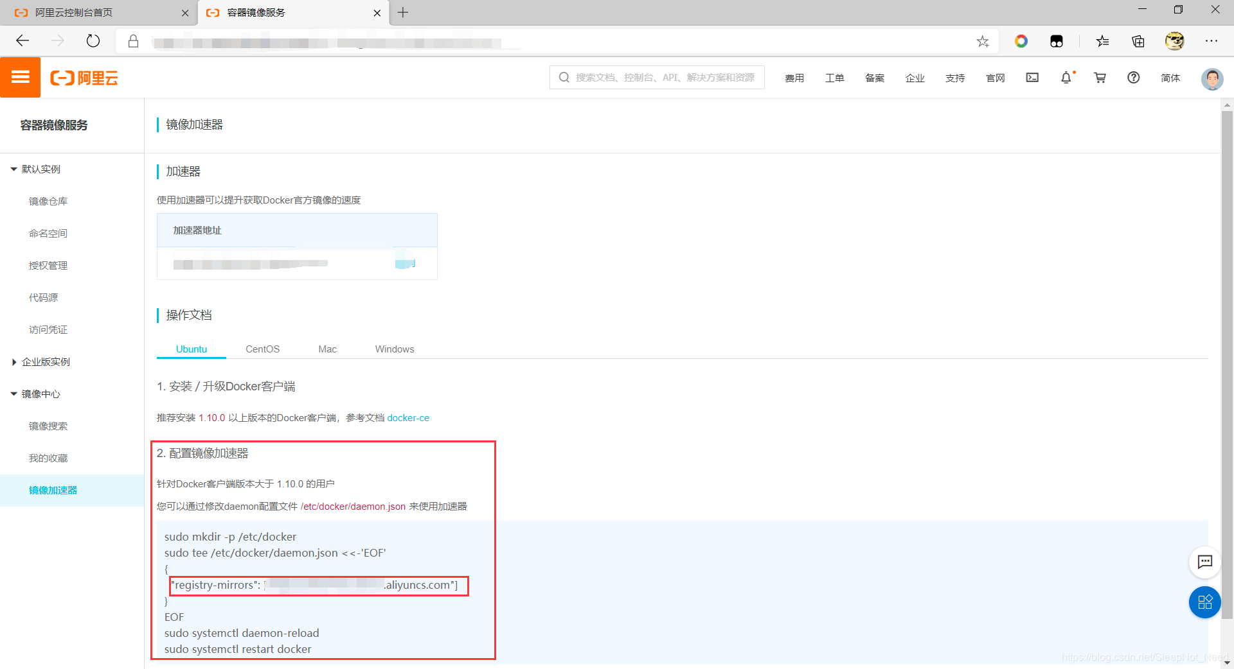Image resolution: width=1234 pixels, height=669 pixels.
Task: Switch to the Mac tab
Action: [327, 349]
